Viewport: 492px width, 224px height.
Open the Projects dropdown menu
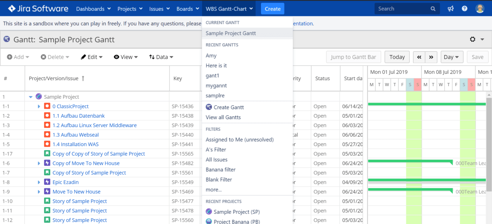click(x=130, y=8)
